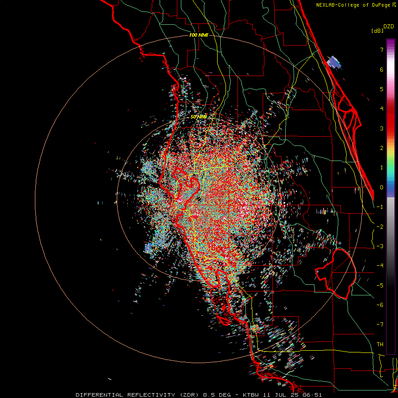
Task: Click the 50 NMI range ring label
Action: pyautogui.click(x=199, y=117)
